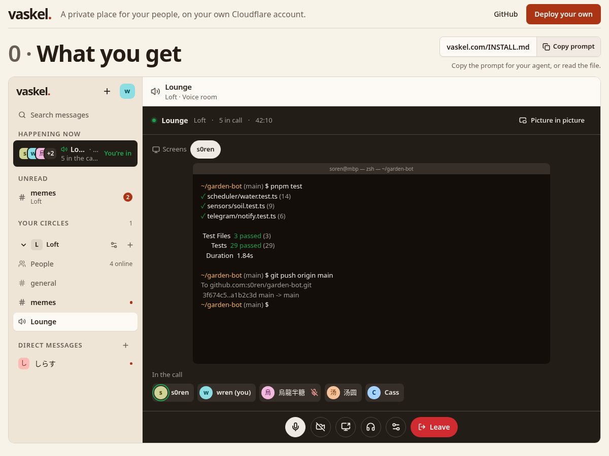609x456 pixels.
Task: Open the しらす direct message
Action: point(75,363)
